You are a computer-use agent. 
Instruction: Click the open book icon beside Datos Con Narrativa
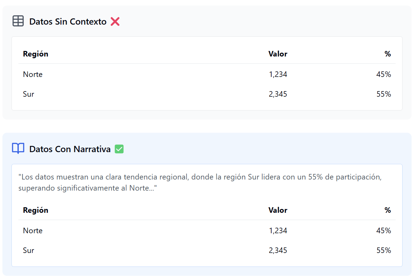point(18,149)
